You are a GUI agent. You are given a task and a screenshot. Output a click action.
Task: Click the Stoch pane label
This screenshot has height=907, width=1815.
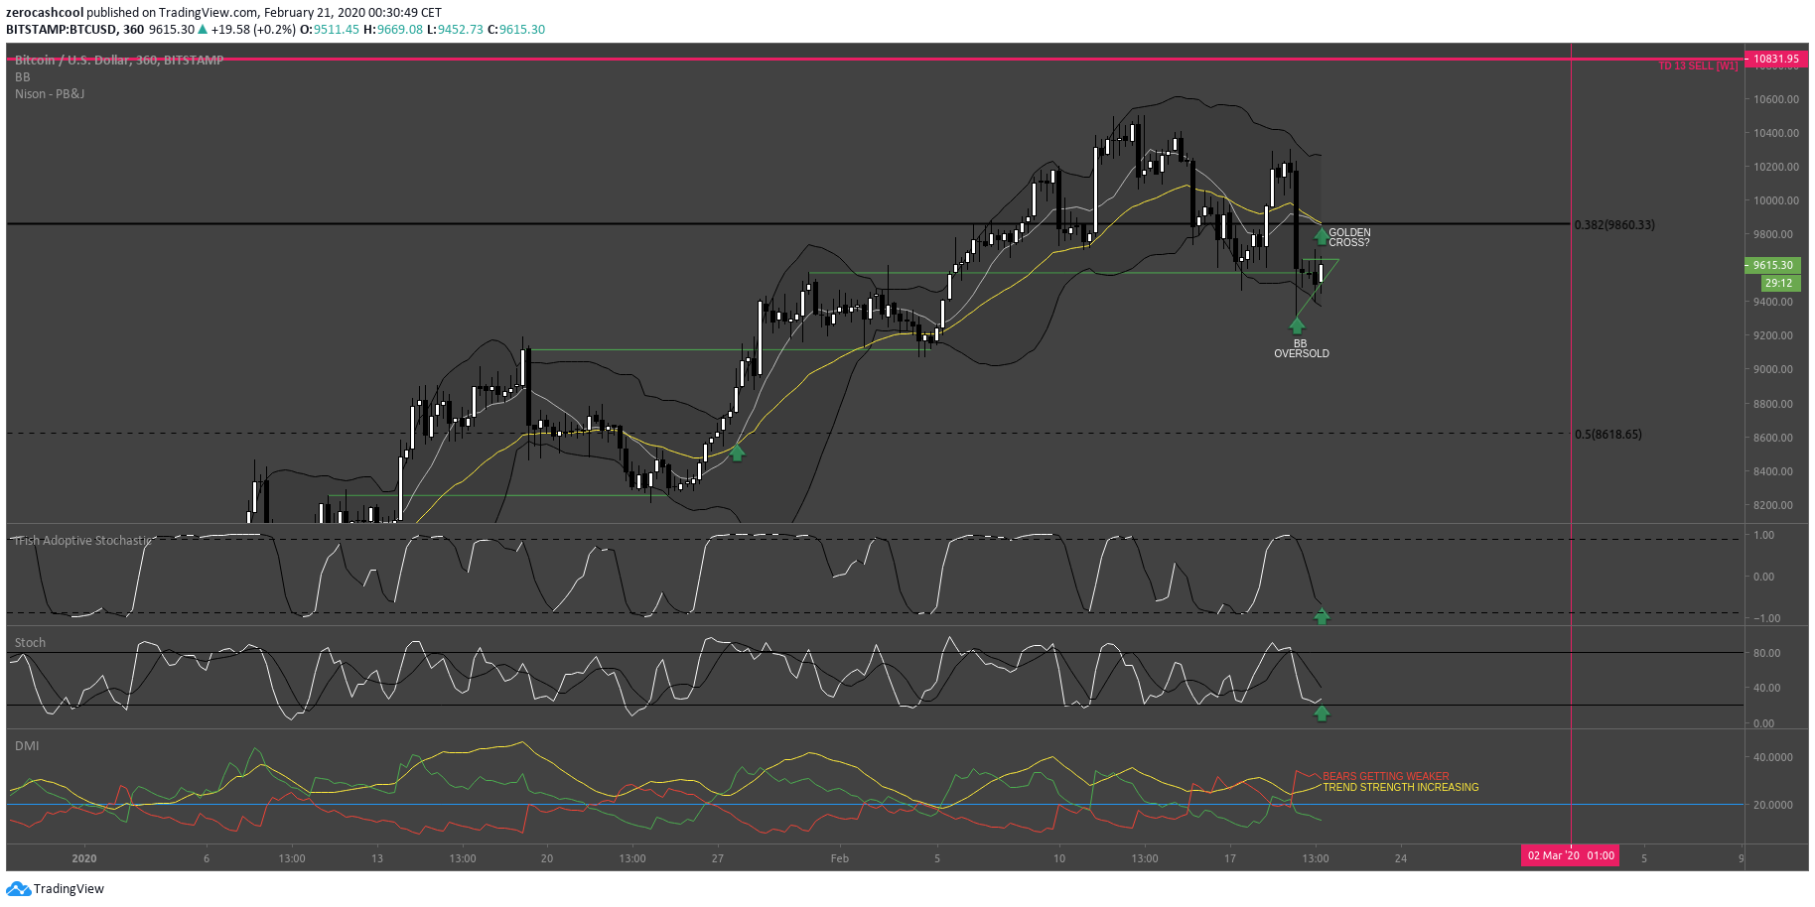(31, 643)
